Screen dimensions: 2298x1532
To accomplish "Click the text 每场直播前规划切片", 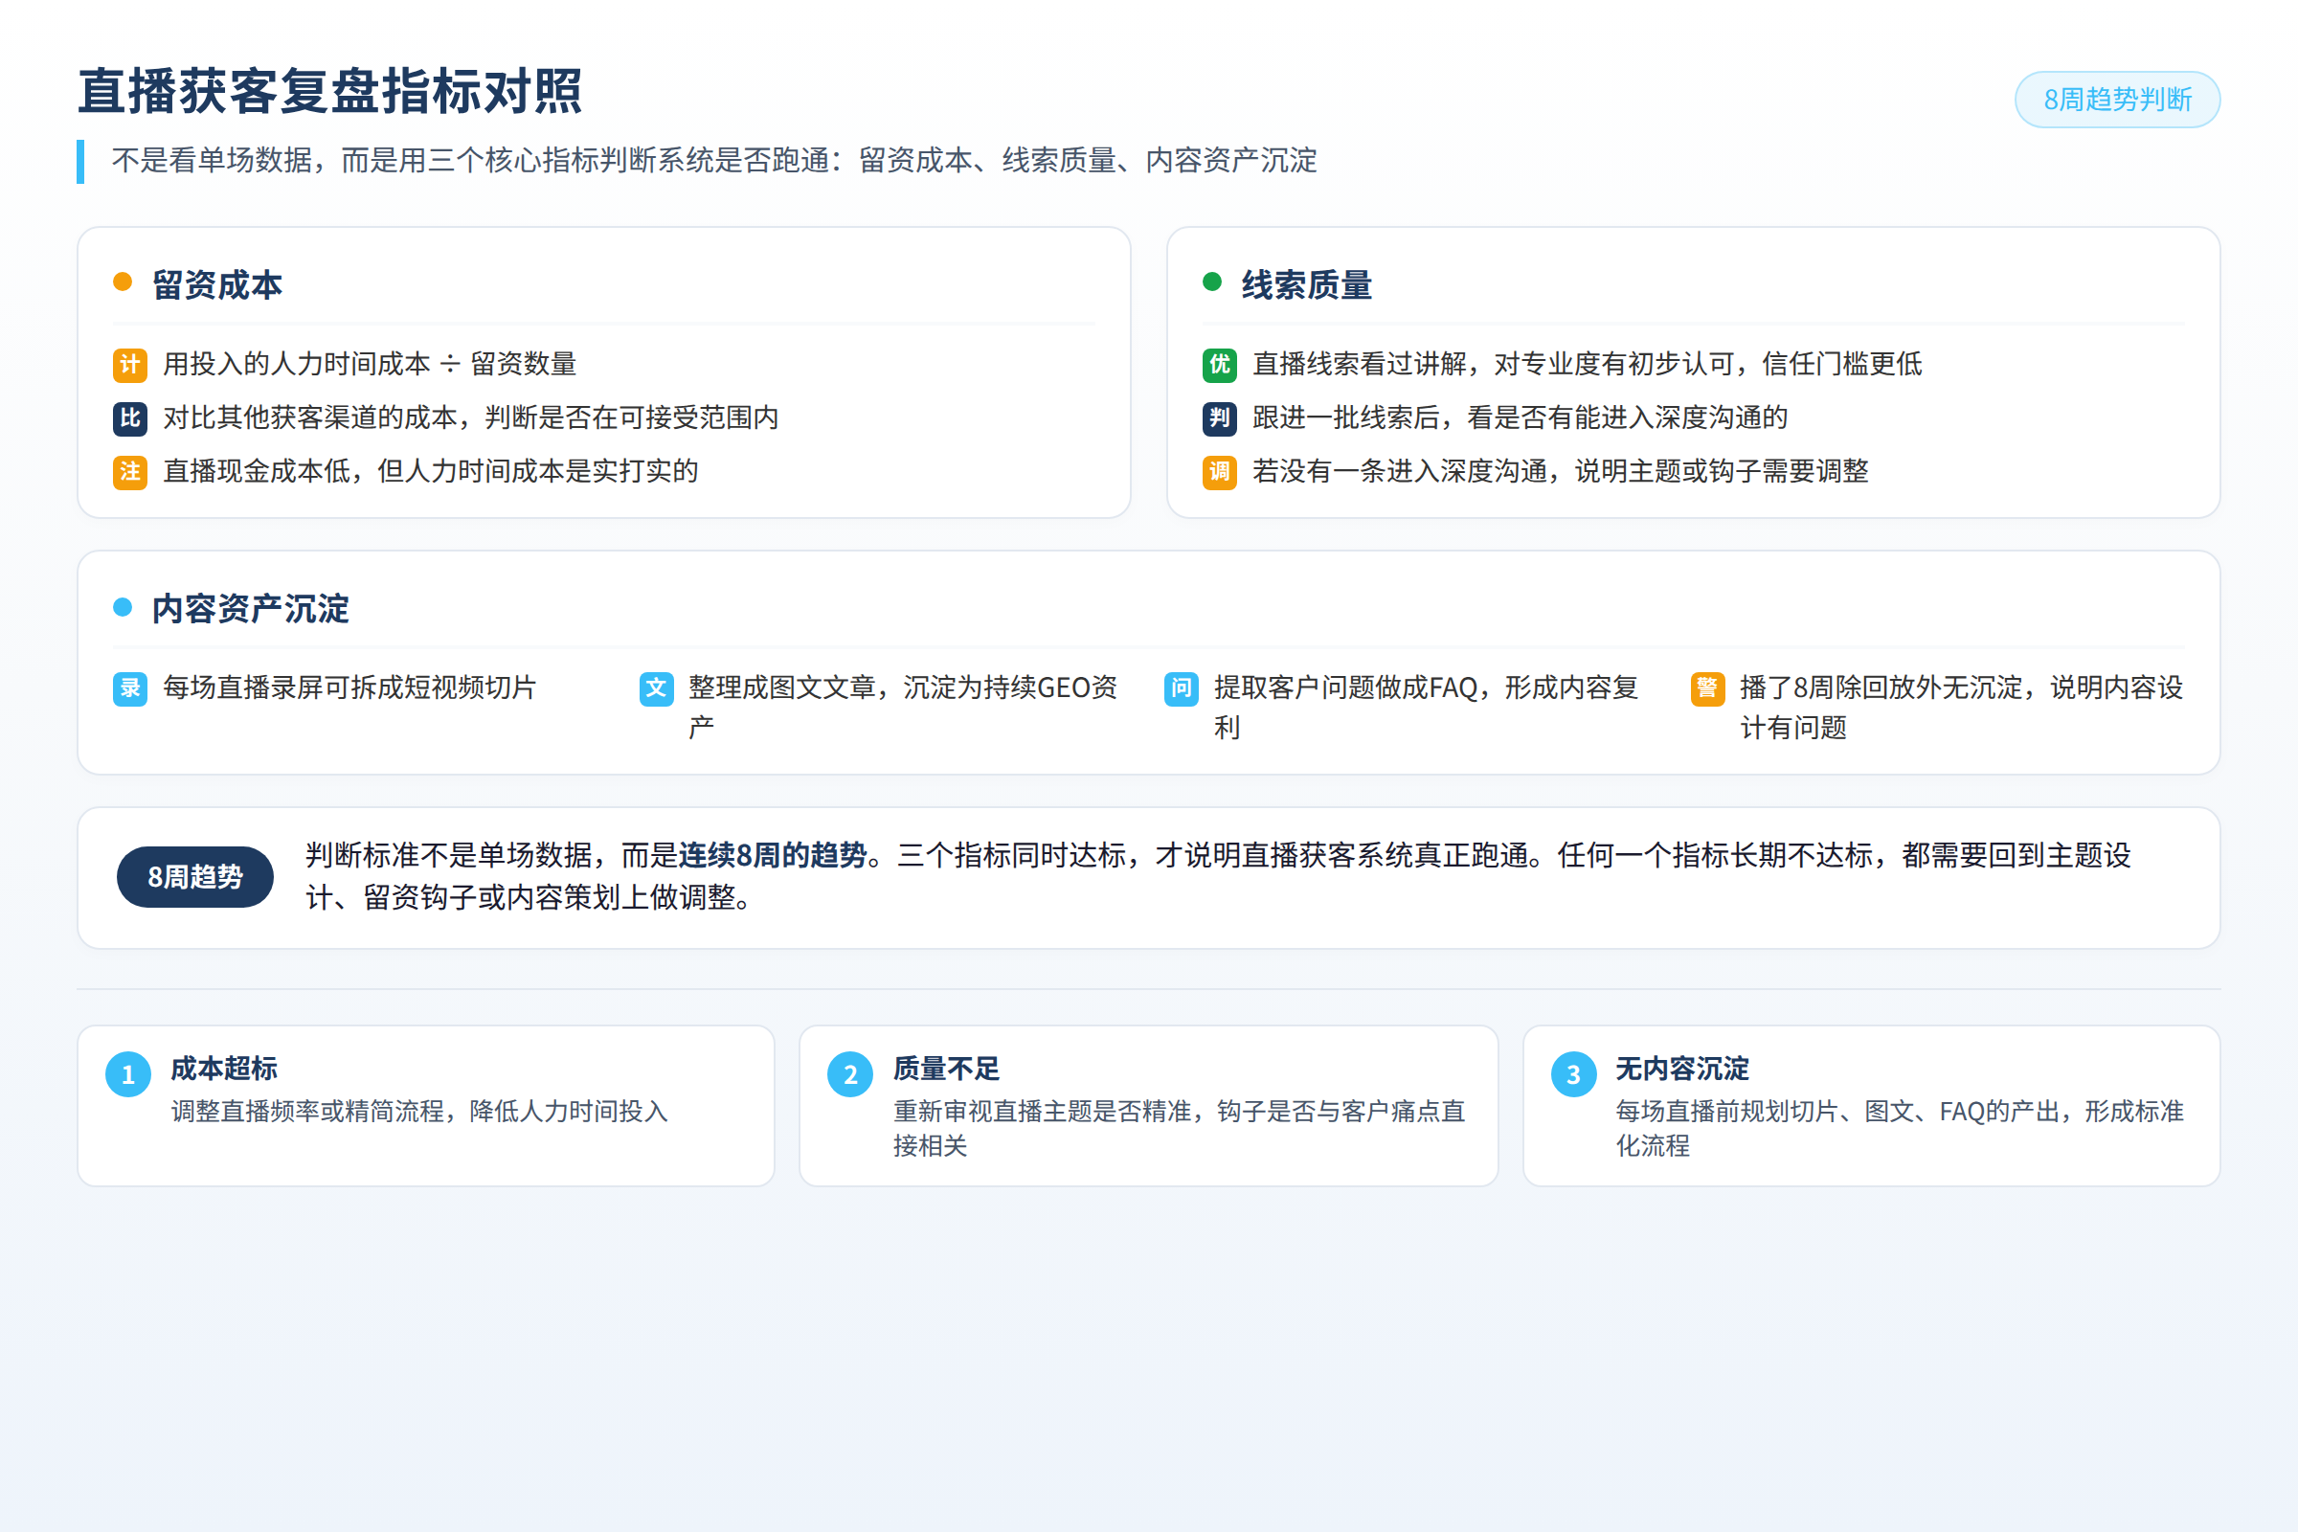I will pyautogui.click(x=1900, y=1129).
